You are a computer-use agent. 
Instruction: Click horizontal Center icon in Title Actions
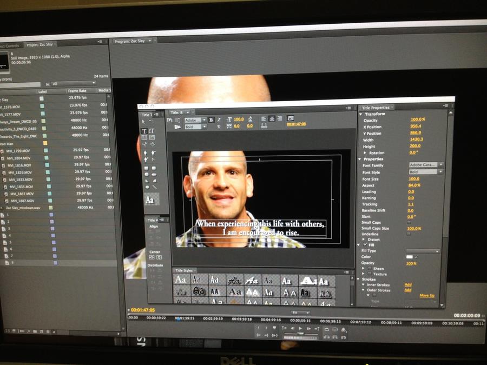pyautogui.click(x=152, y=257)
